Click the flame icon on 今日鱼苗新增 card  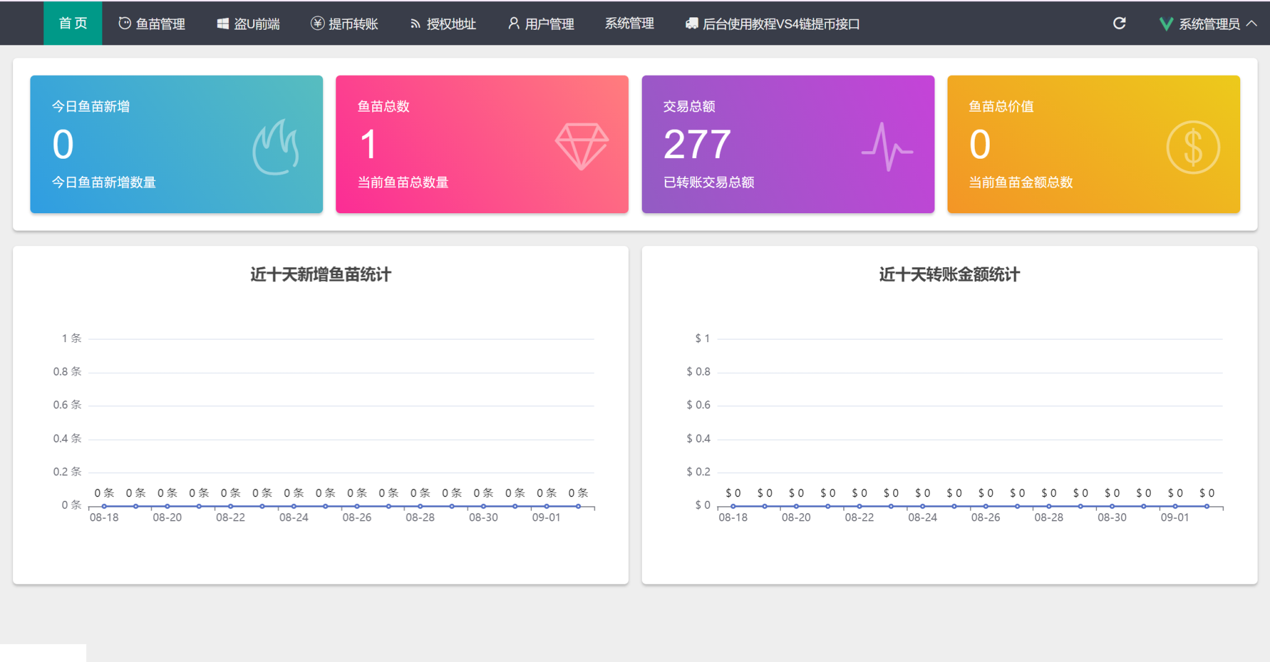click(276, 147)
